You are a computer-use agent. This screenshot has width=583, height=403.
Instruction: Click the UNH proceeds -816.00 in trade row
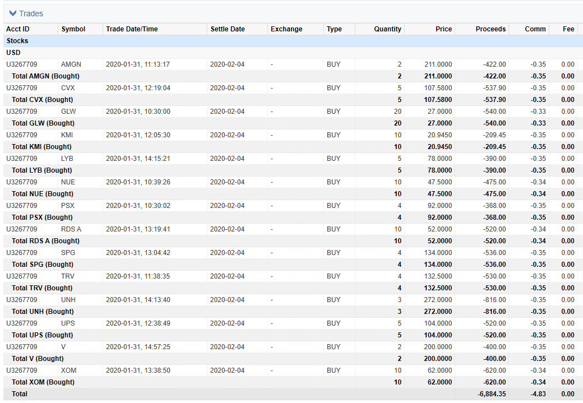click(x=494, y=300)
